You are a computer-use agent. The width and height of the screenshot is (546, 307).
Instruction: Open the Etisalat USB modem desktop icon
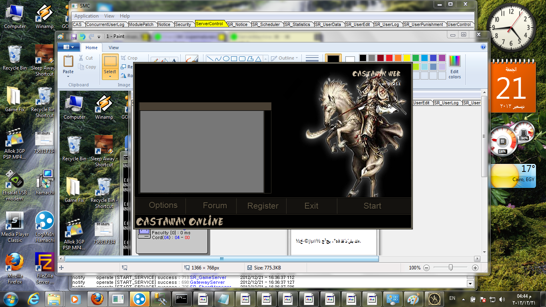click(x=15, y=185)
